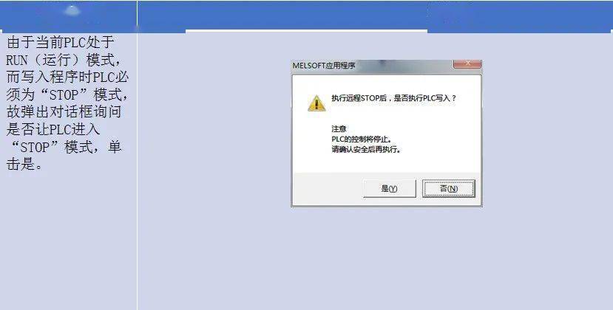
Task: Select the text PLC的控制将停止。
Action: pos(362,139)
